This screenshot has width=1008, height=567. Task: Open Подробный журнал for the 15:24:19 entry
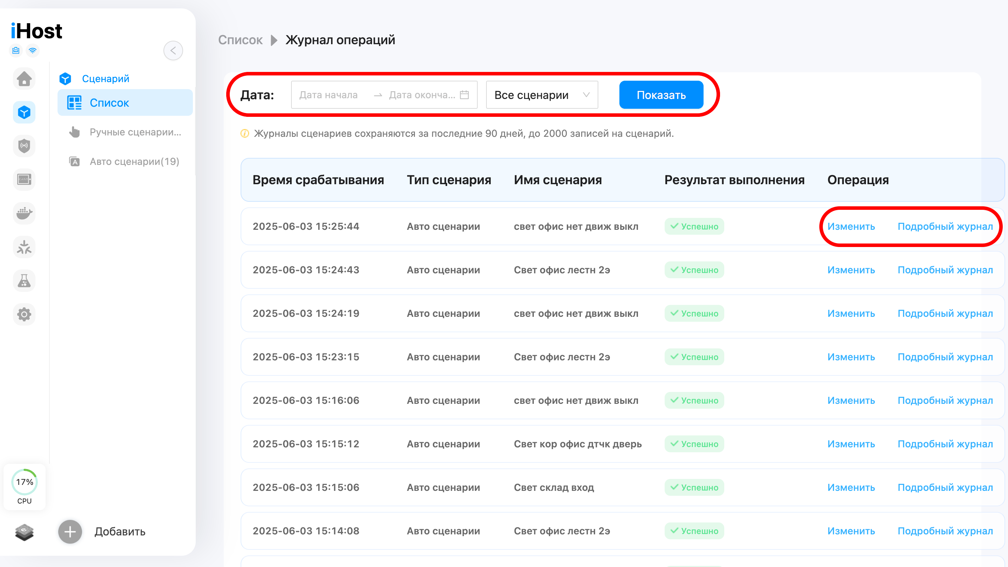(945, 314)
